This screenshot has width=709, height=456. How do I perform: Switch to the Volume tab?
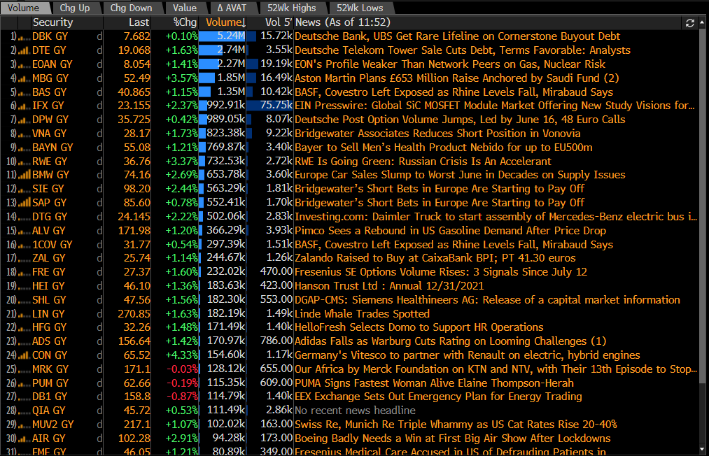pos(24,8)
